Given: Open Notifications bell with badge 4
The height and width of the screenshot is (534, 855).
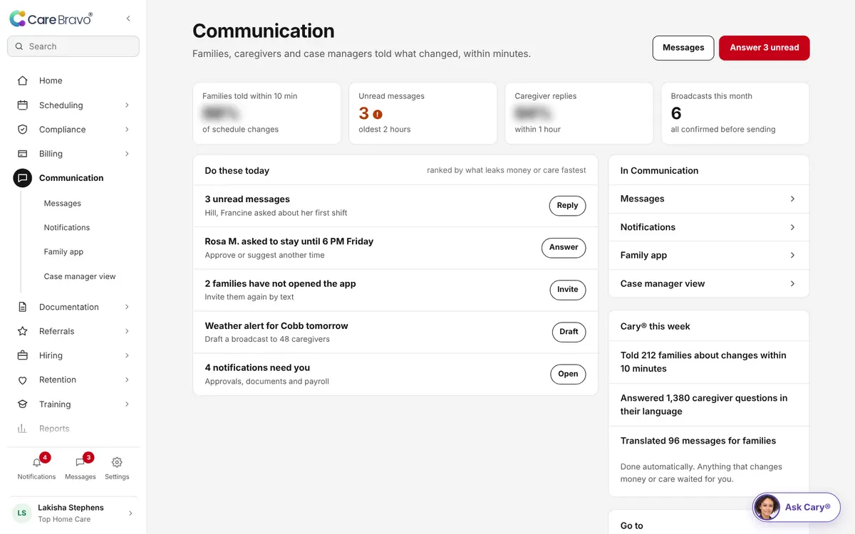Looking at the screenshot, I should point(37,462).
